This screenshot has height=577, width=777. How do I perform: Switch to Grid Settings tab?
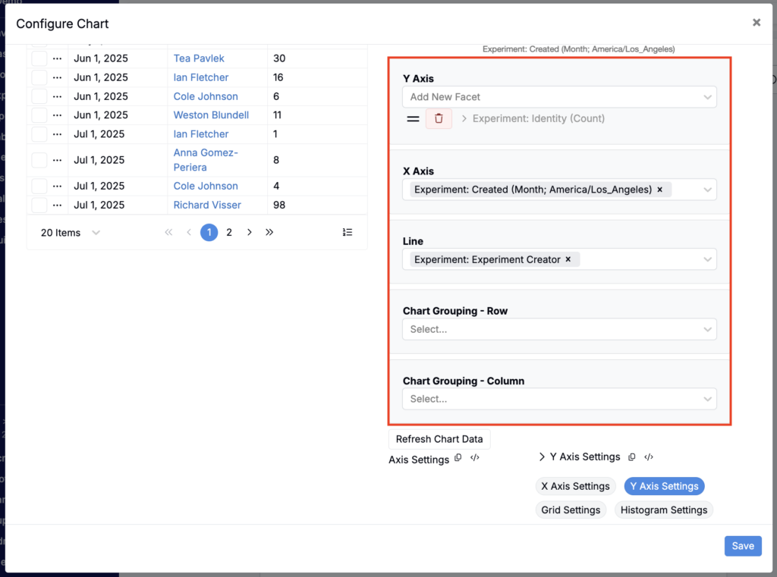click(x=571, y=510)
